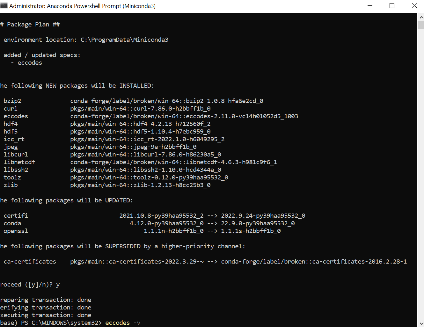
Task: Click the eccodes package name in list
Action: 16,116
